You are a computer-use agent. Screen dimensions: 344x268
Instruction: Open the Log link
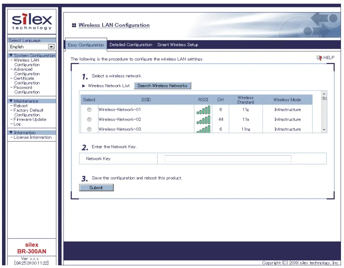(17, 124)
